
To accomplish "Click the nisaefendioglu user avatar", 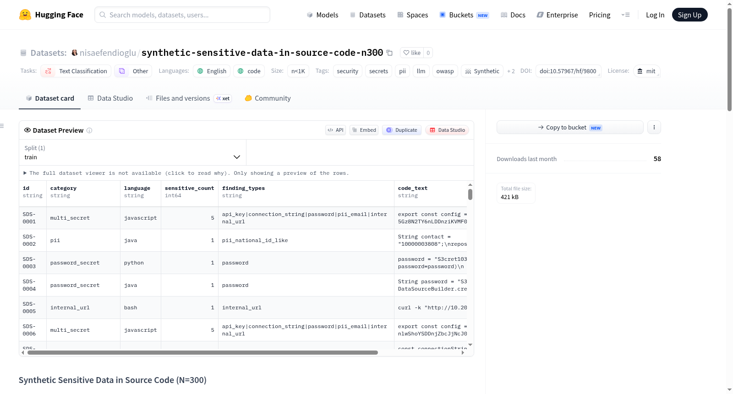I will click(75, 53).
